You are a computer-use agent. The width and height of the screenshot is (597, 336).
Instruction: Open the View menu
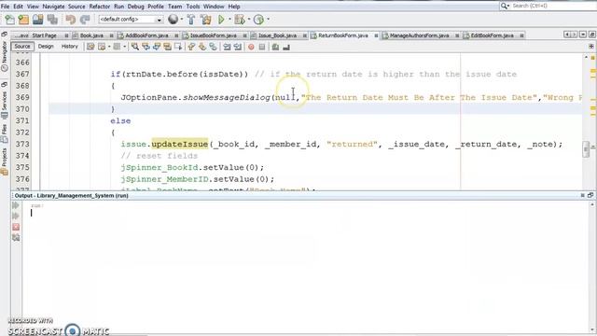coord(33,7)
